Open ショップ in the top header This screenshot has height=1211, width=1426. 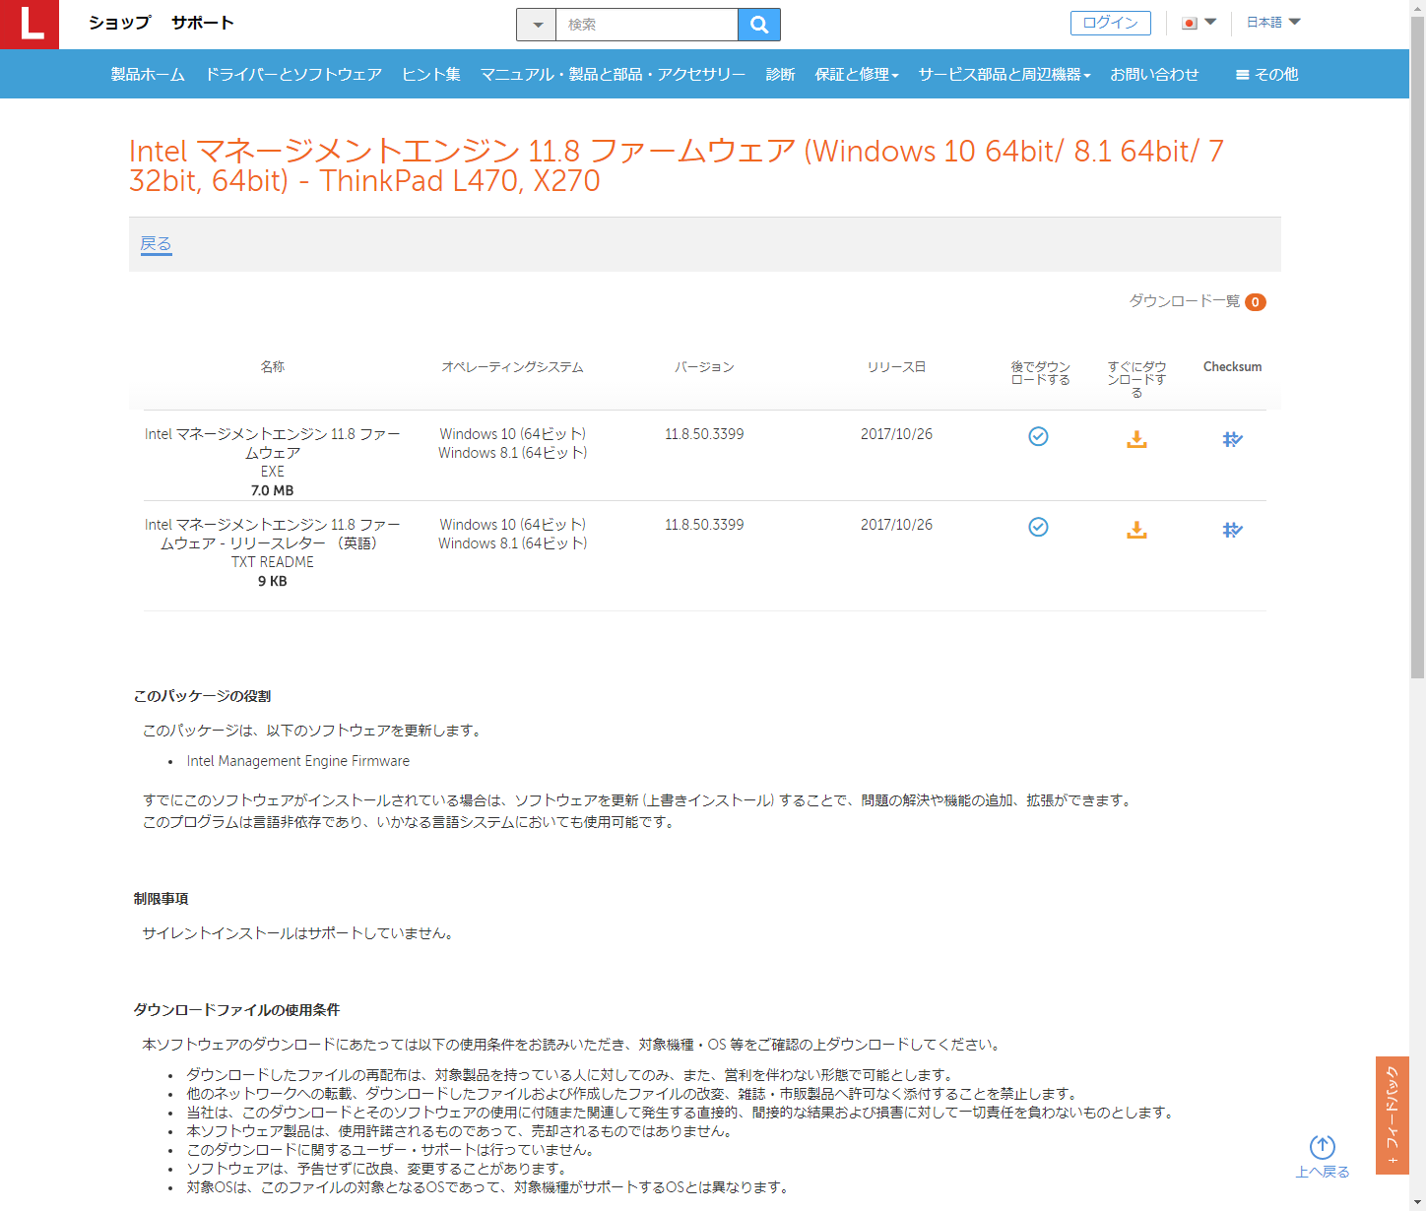[x=120, y=23]
